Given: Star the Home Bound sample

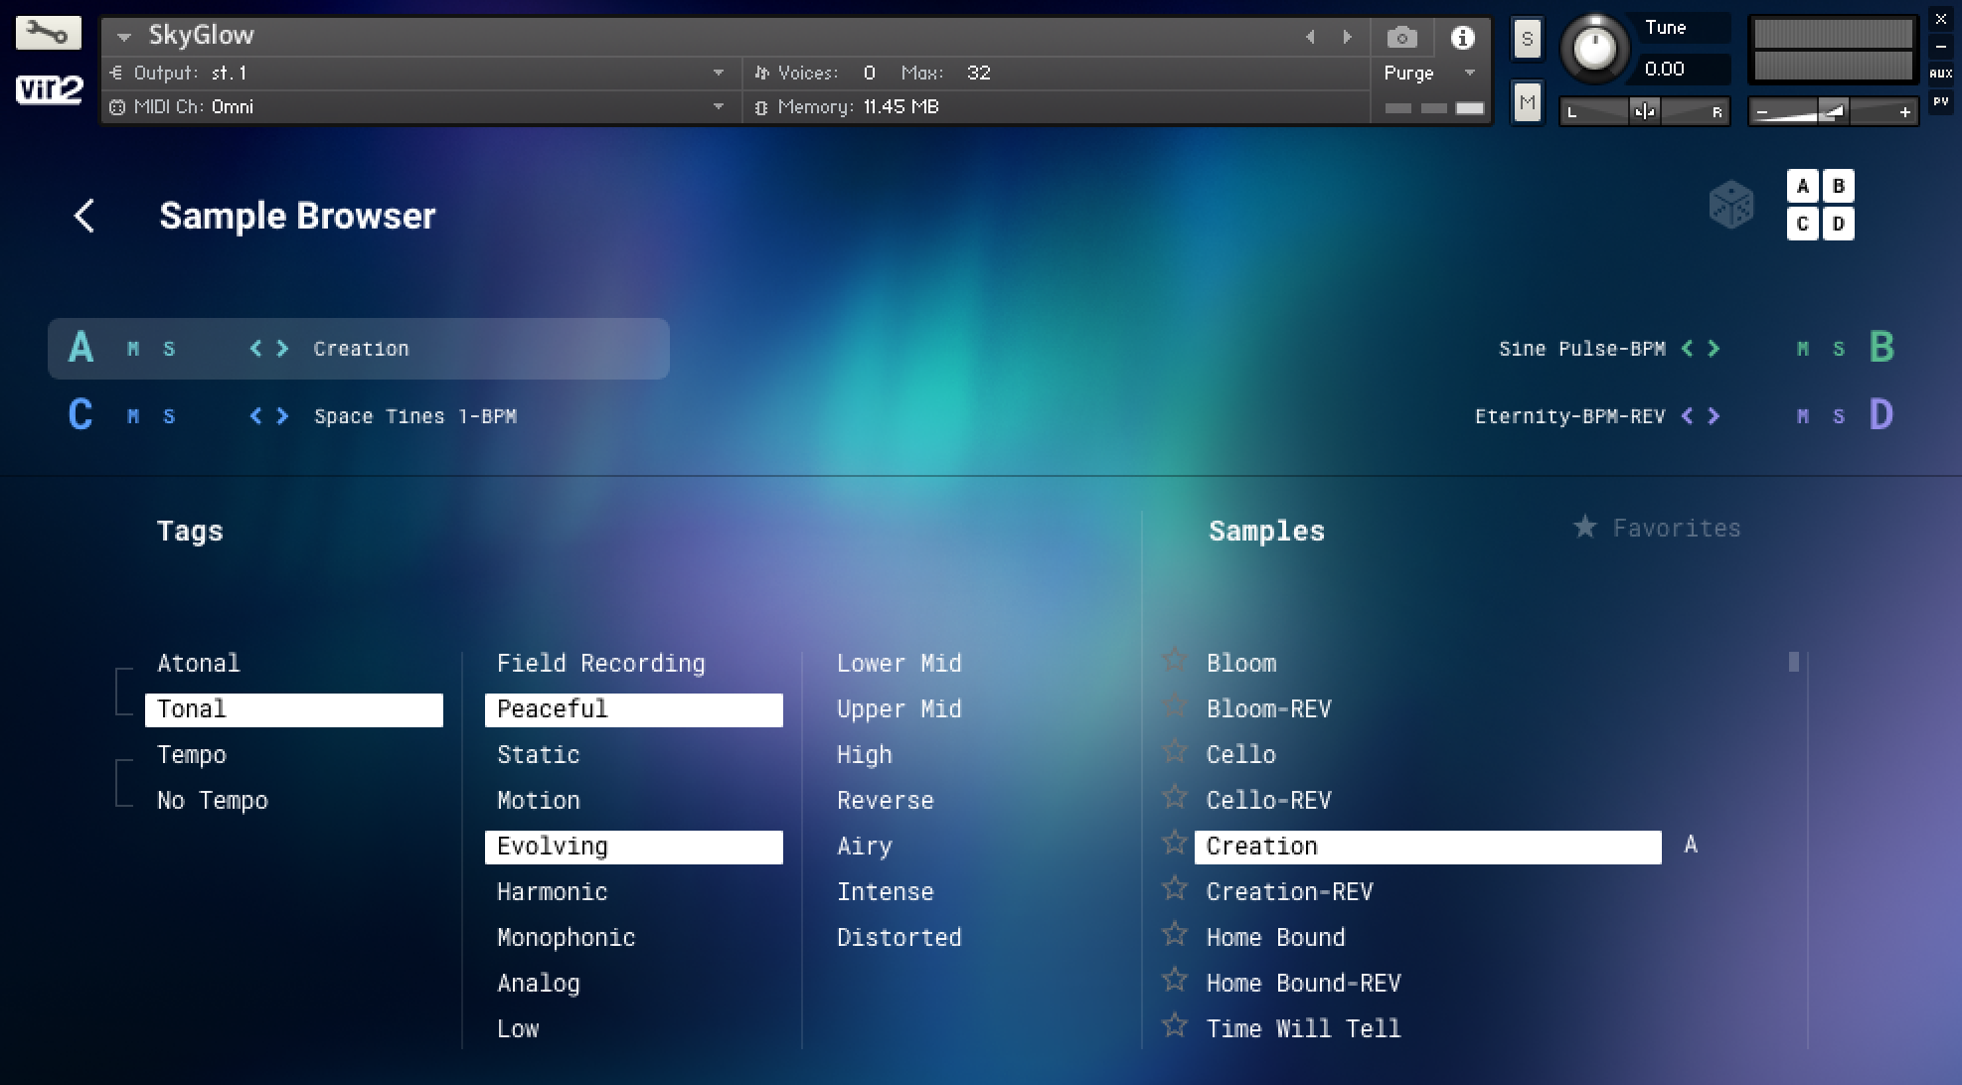Looking at the screenshot, I should (1175, 935).
